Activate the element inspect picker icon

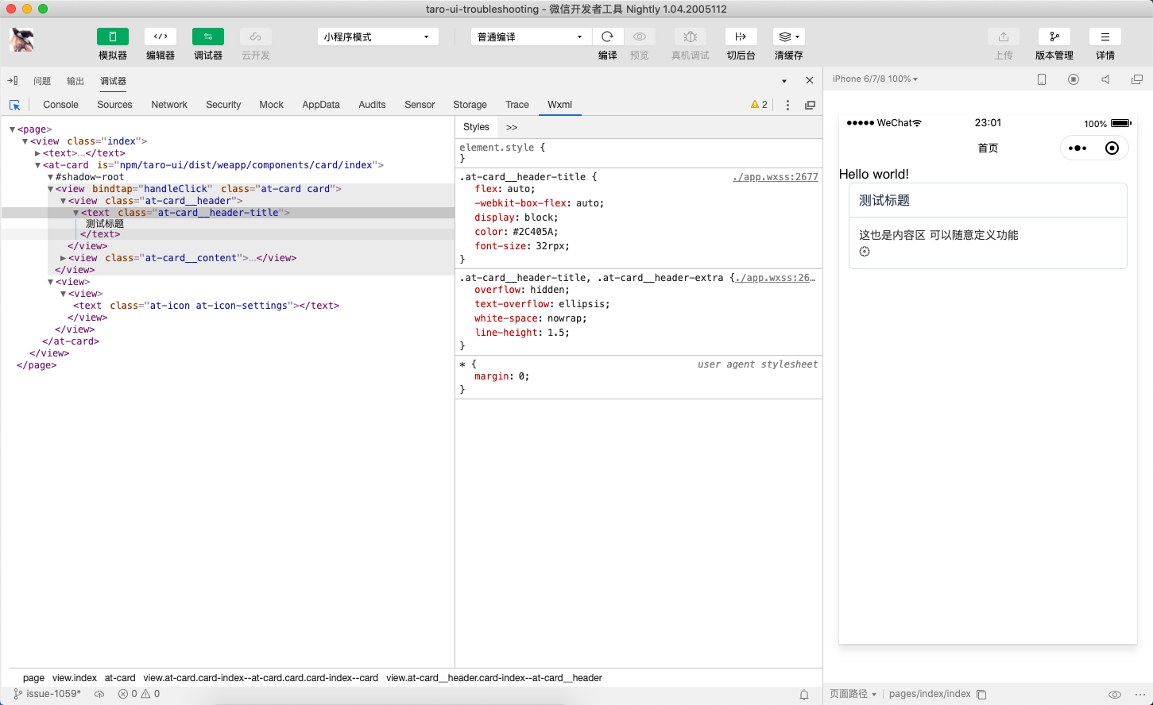tap(14, 105)
